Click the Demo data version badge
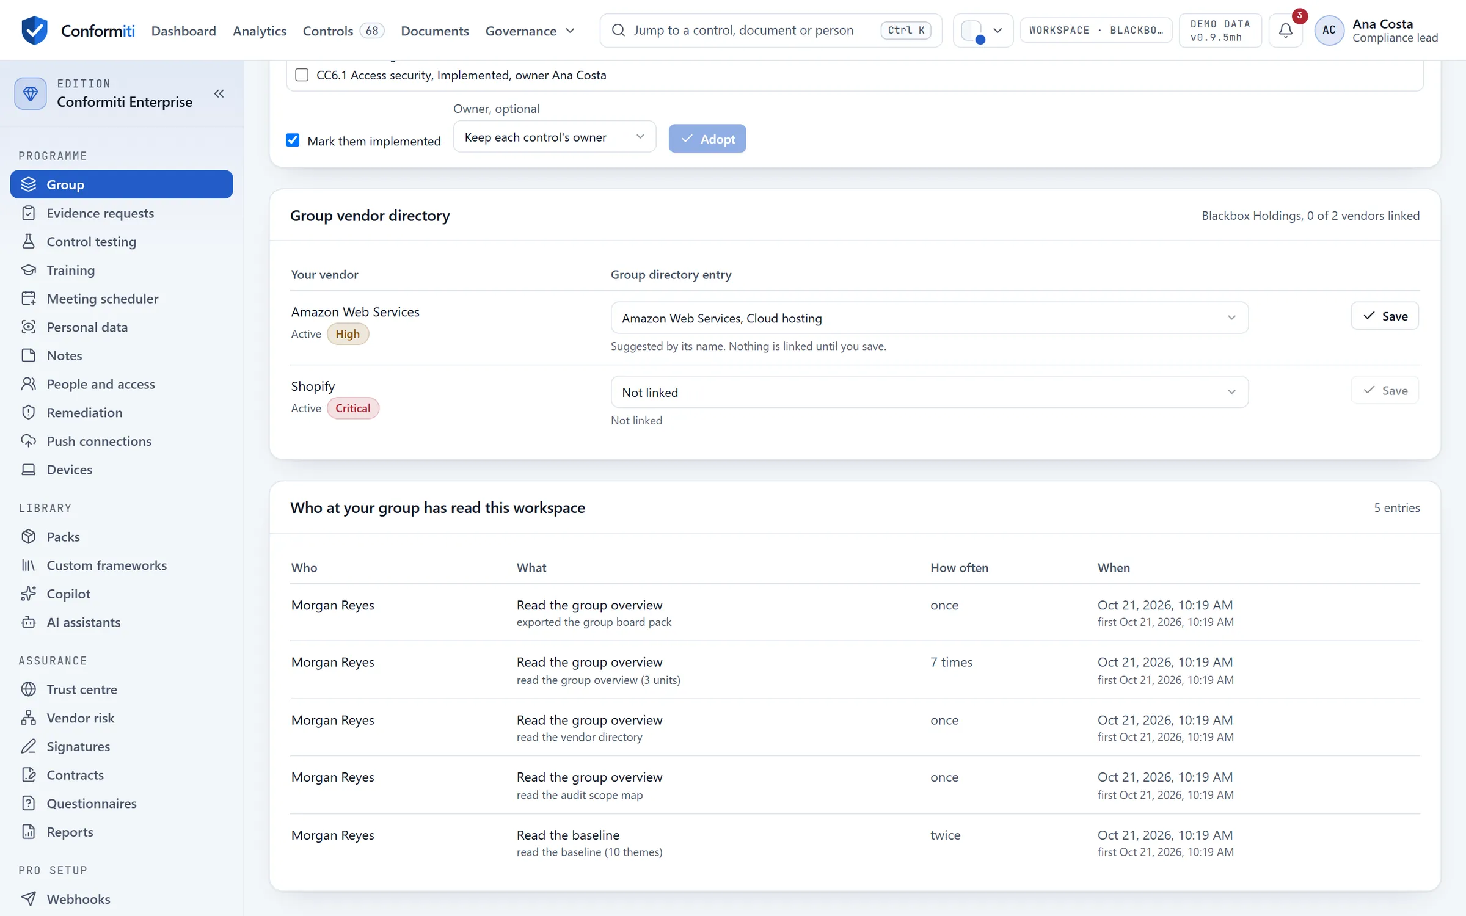1466x916 pixels. pos(1220,30)
